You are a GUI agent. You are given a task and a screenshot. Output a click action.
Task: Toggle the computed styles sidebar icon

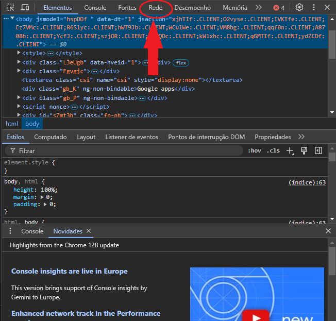(x=318, y=150)
